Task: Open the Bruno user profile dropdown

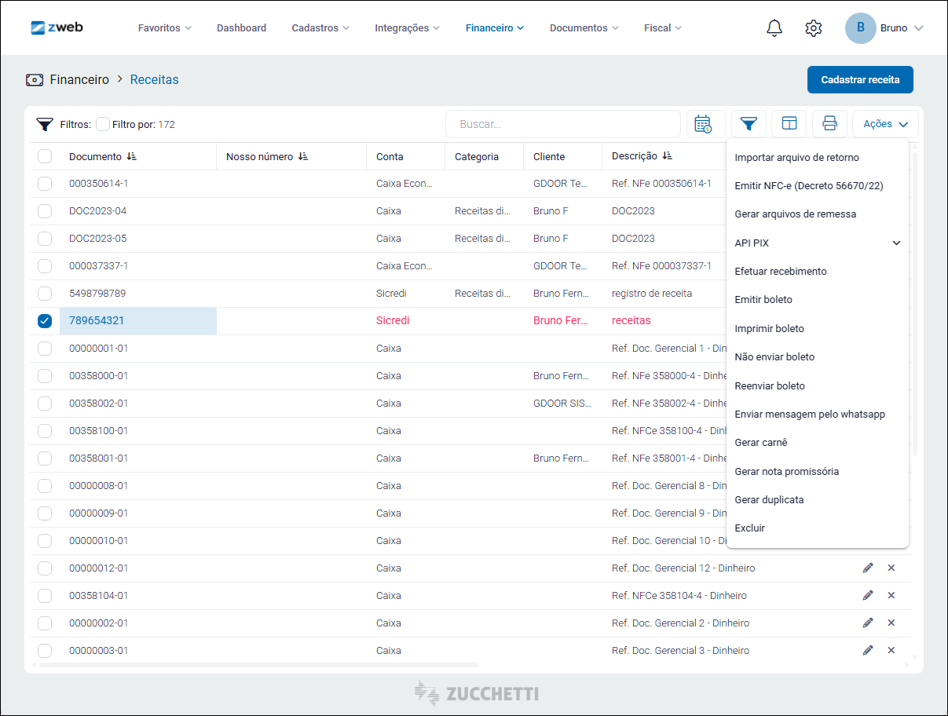Action: coord(884,28)
